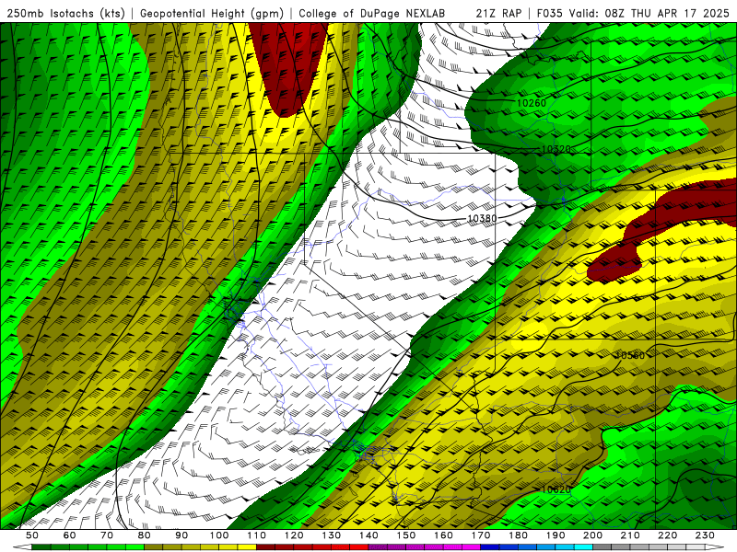Click the 60 value on the color scale
The image size is (737, 552).
coord(70,535)
